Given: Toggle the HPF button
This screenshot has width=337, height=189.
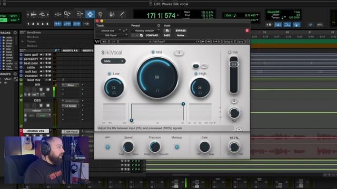Looking at the screenshot, I should point(107,147).
